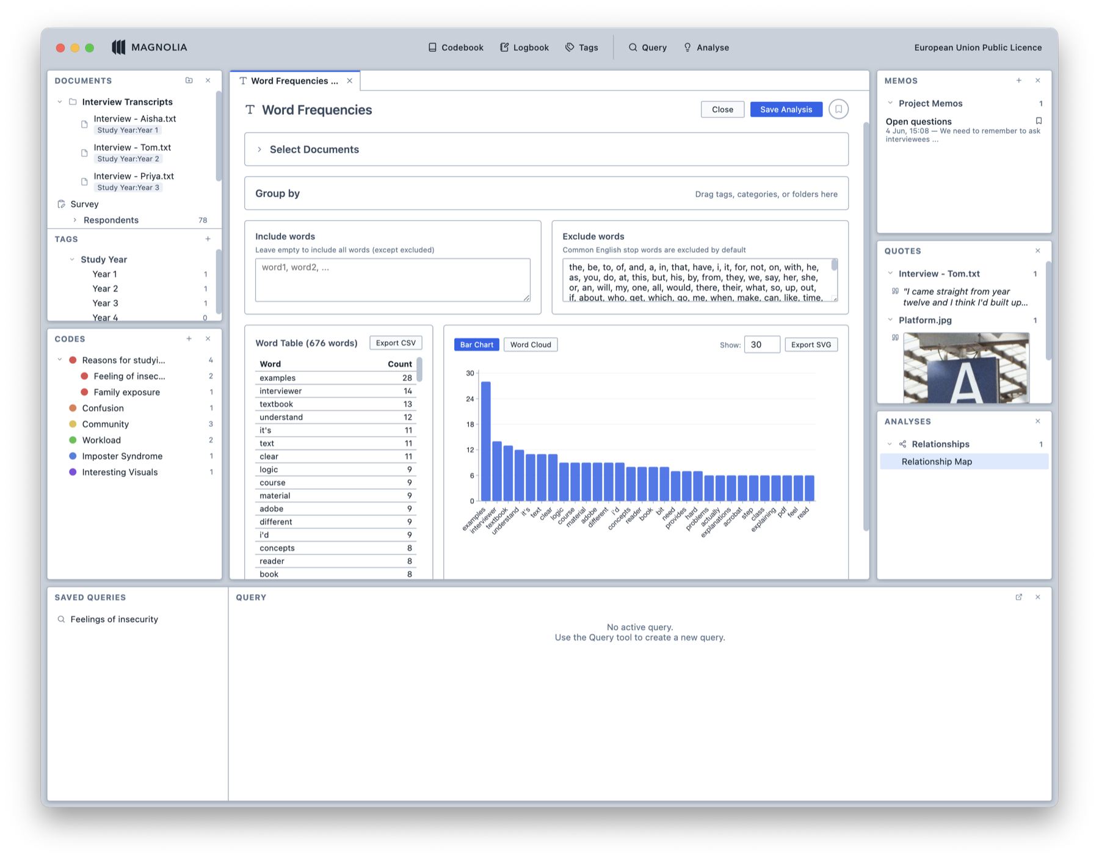Viewport: 1099px width, 861px height.
Task: Close the Word Frequencies tab
Action: pyautogui.click(x=350, y=81)
